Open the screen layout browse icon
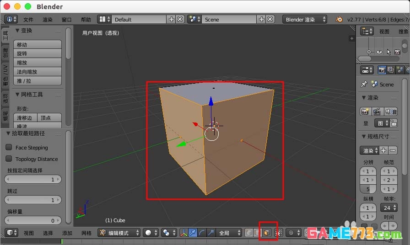 click(104, 19)
